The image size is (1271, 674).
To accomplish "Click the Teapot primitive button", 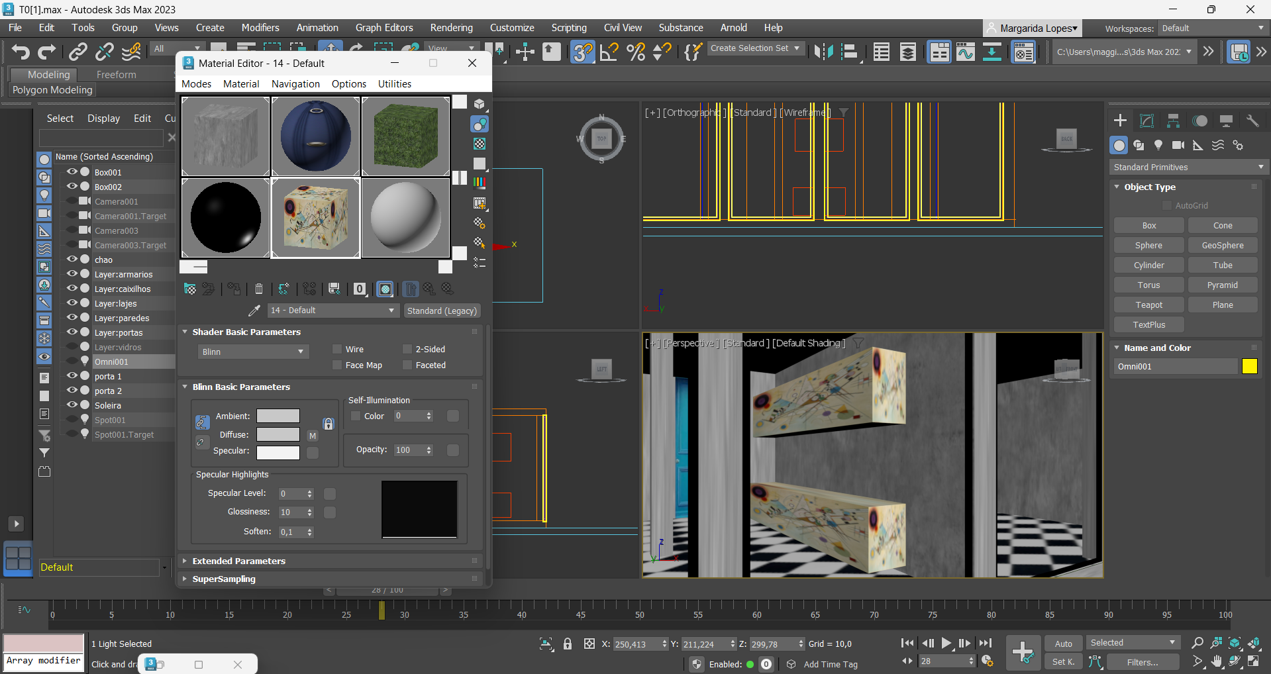I will point(1148,305).
